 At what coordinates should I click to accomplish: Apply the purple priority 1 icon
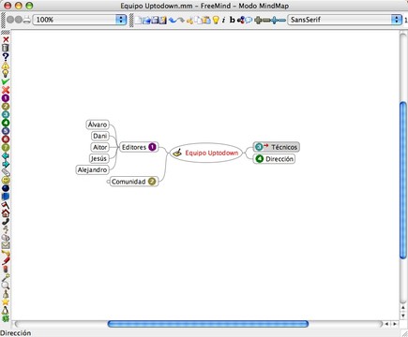click(6, 98)
